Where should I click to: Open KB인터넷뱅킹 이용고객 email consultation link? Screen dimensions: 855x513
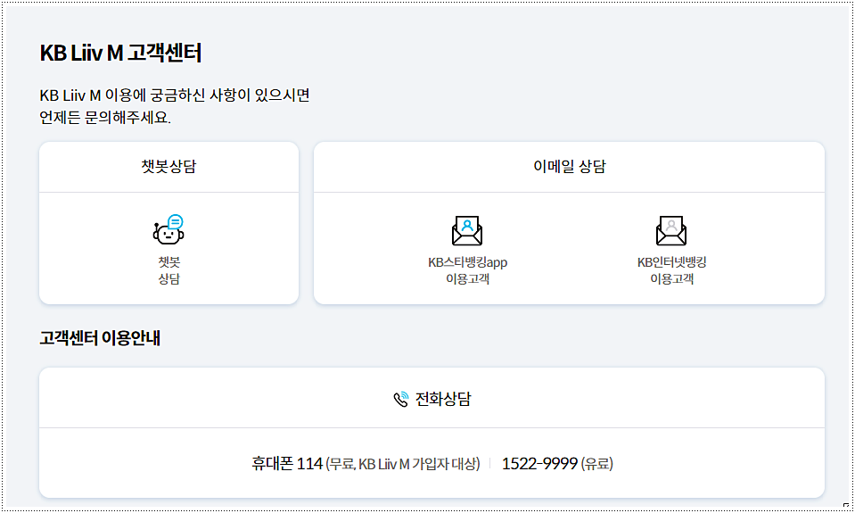point(672,270)
